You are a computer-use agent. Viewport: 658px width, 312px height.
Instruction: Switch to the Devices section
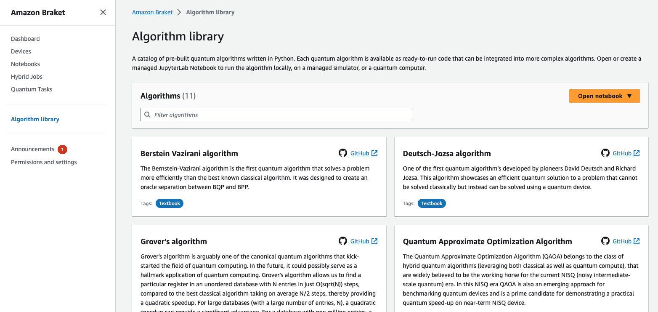coord(21,51)
